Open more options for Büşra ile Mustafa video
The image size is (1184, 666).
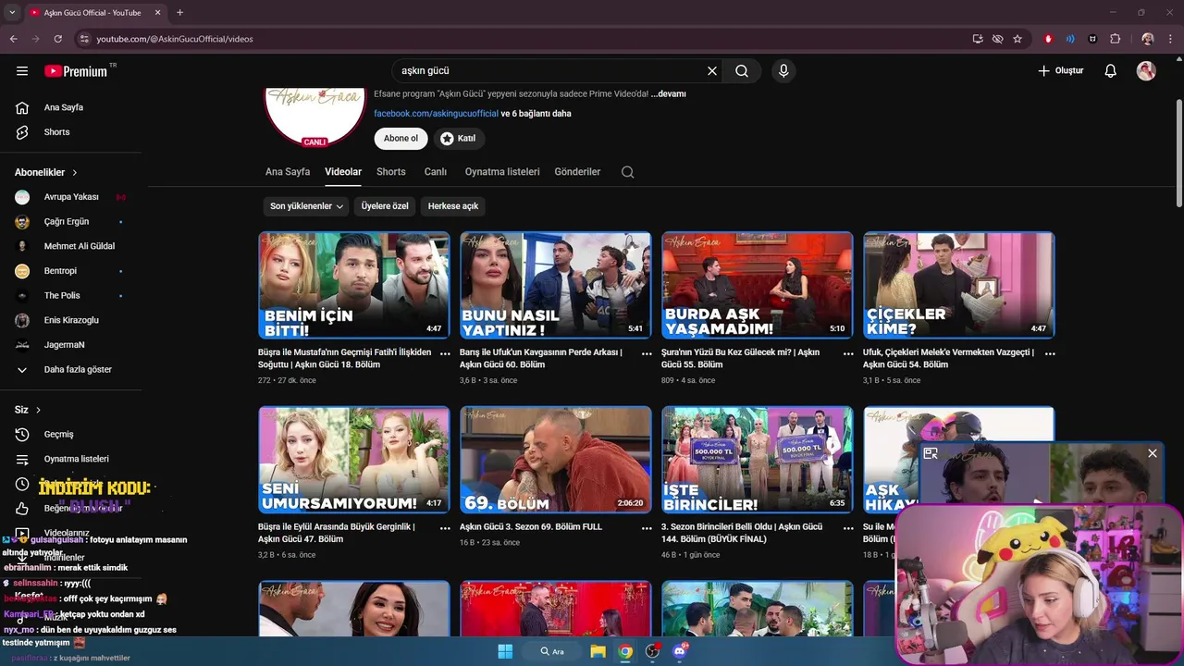[445, 353]
